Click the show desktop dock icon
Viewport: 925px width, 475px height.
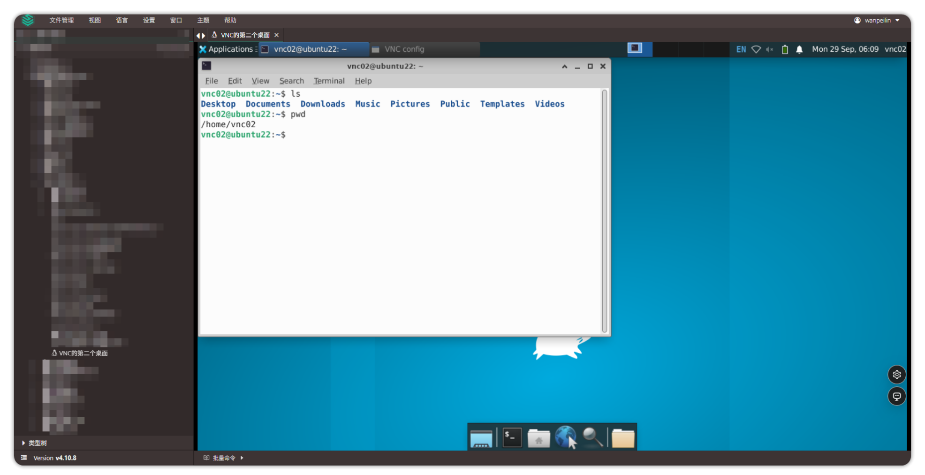(481, 438)
